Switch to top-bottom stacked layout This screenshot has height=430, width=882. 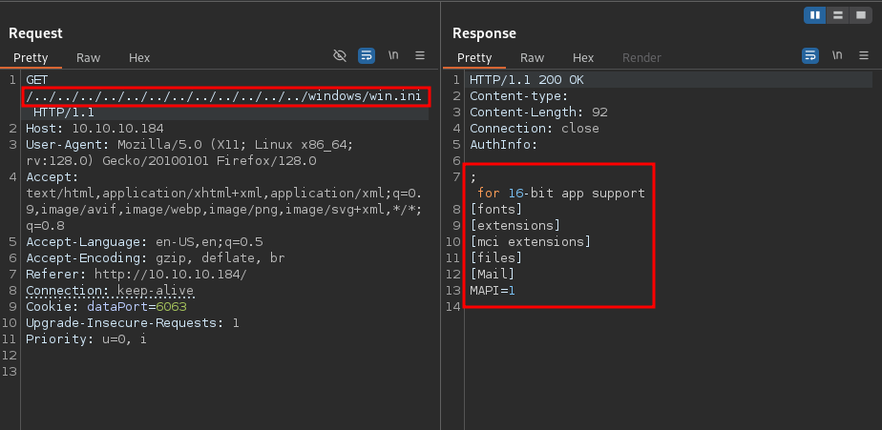[837, 15]
